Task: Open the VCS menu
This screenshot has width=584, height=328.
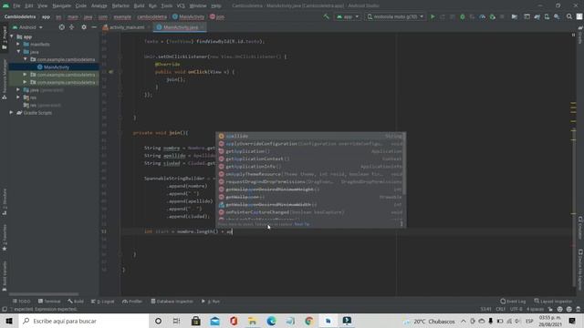Action: 181,6
